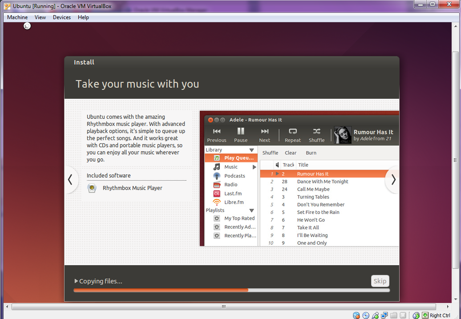Go to the previous slide arrow
The width and height of the screenshot is (461, 319).
click(70, 180)
